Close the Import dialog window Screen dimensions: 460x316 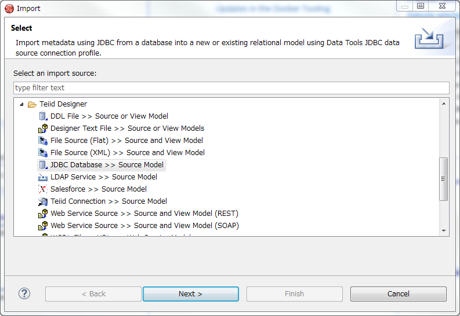(442, 6)
